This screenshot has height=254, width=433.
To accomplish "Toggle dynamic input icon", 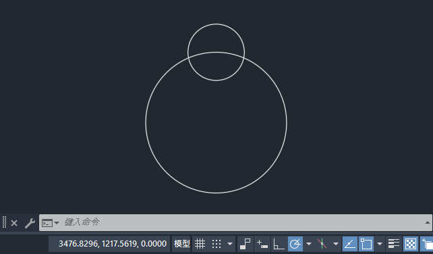I will pyautogui.click(x=262, y=244).
